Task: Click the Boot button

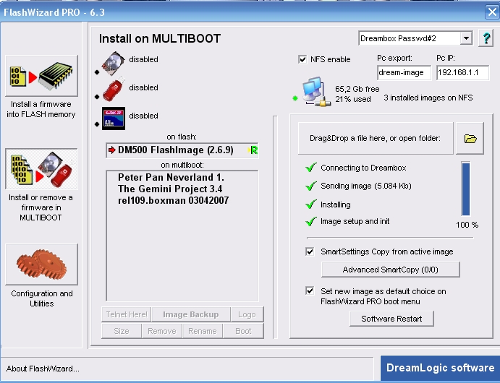Action: point(243,331)
